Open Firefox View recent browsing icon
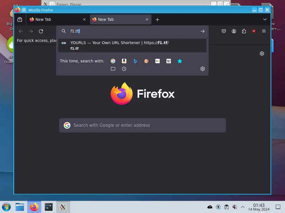Viewport: 285px width, 213px height. (x=20, y=19)
